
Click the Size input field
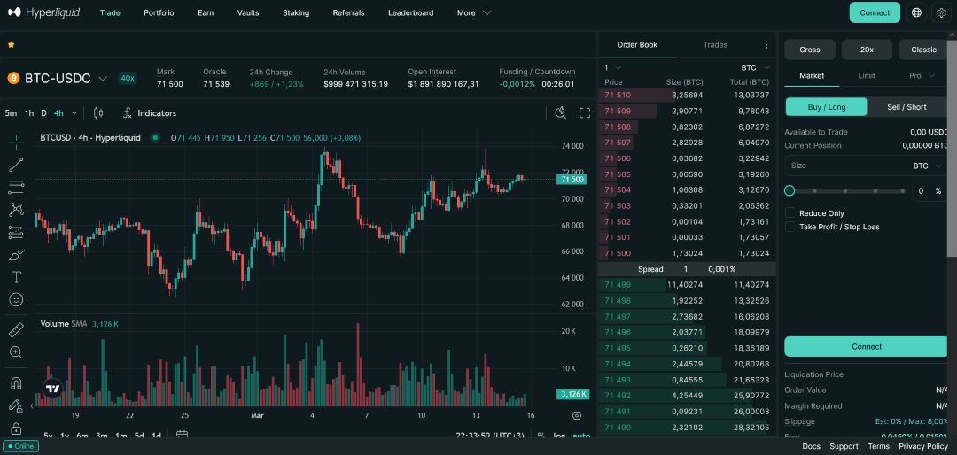click(x=842, y=166)
